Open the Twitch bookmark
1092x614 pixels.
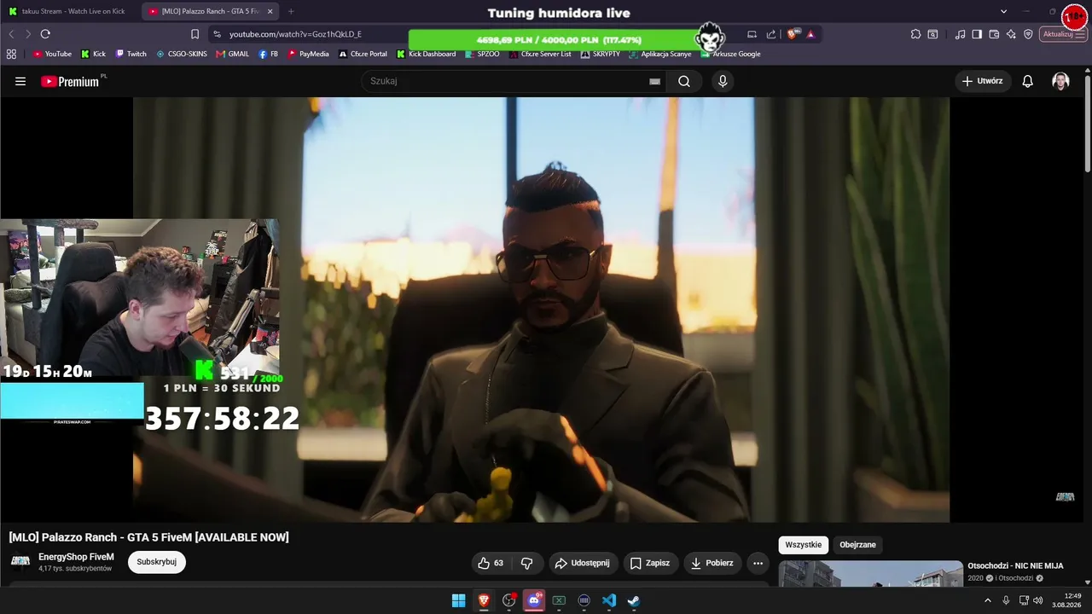tap(131, 54)
